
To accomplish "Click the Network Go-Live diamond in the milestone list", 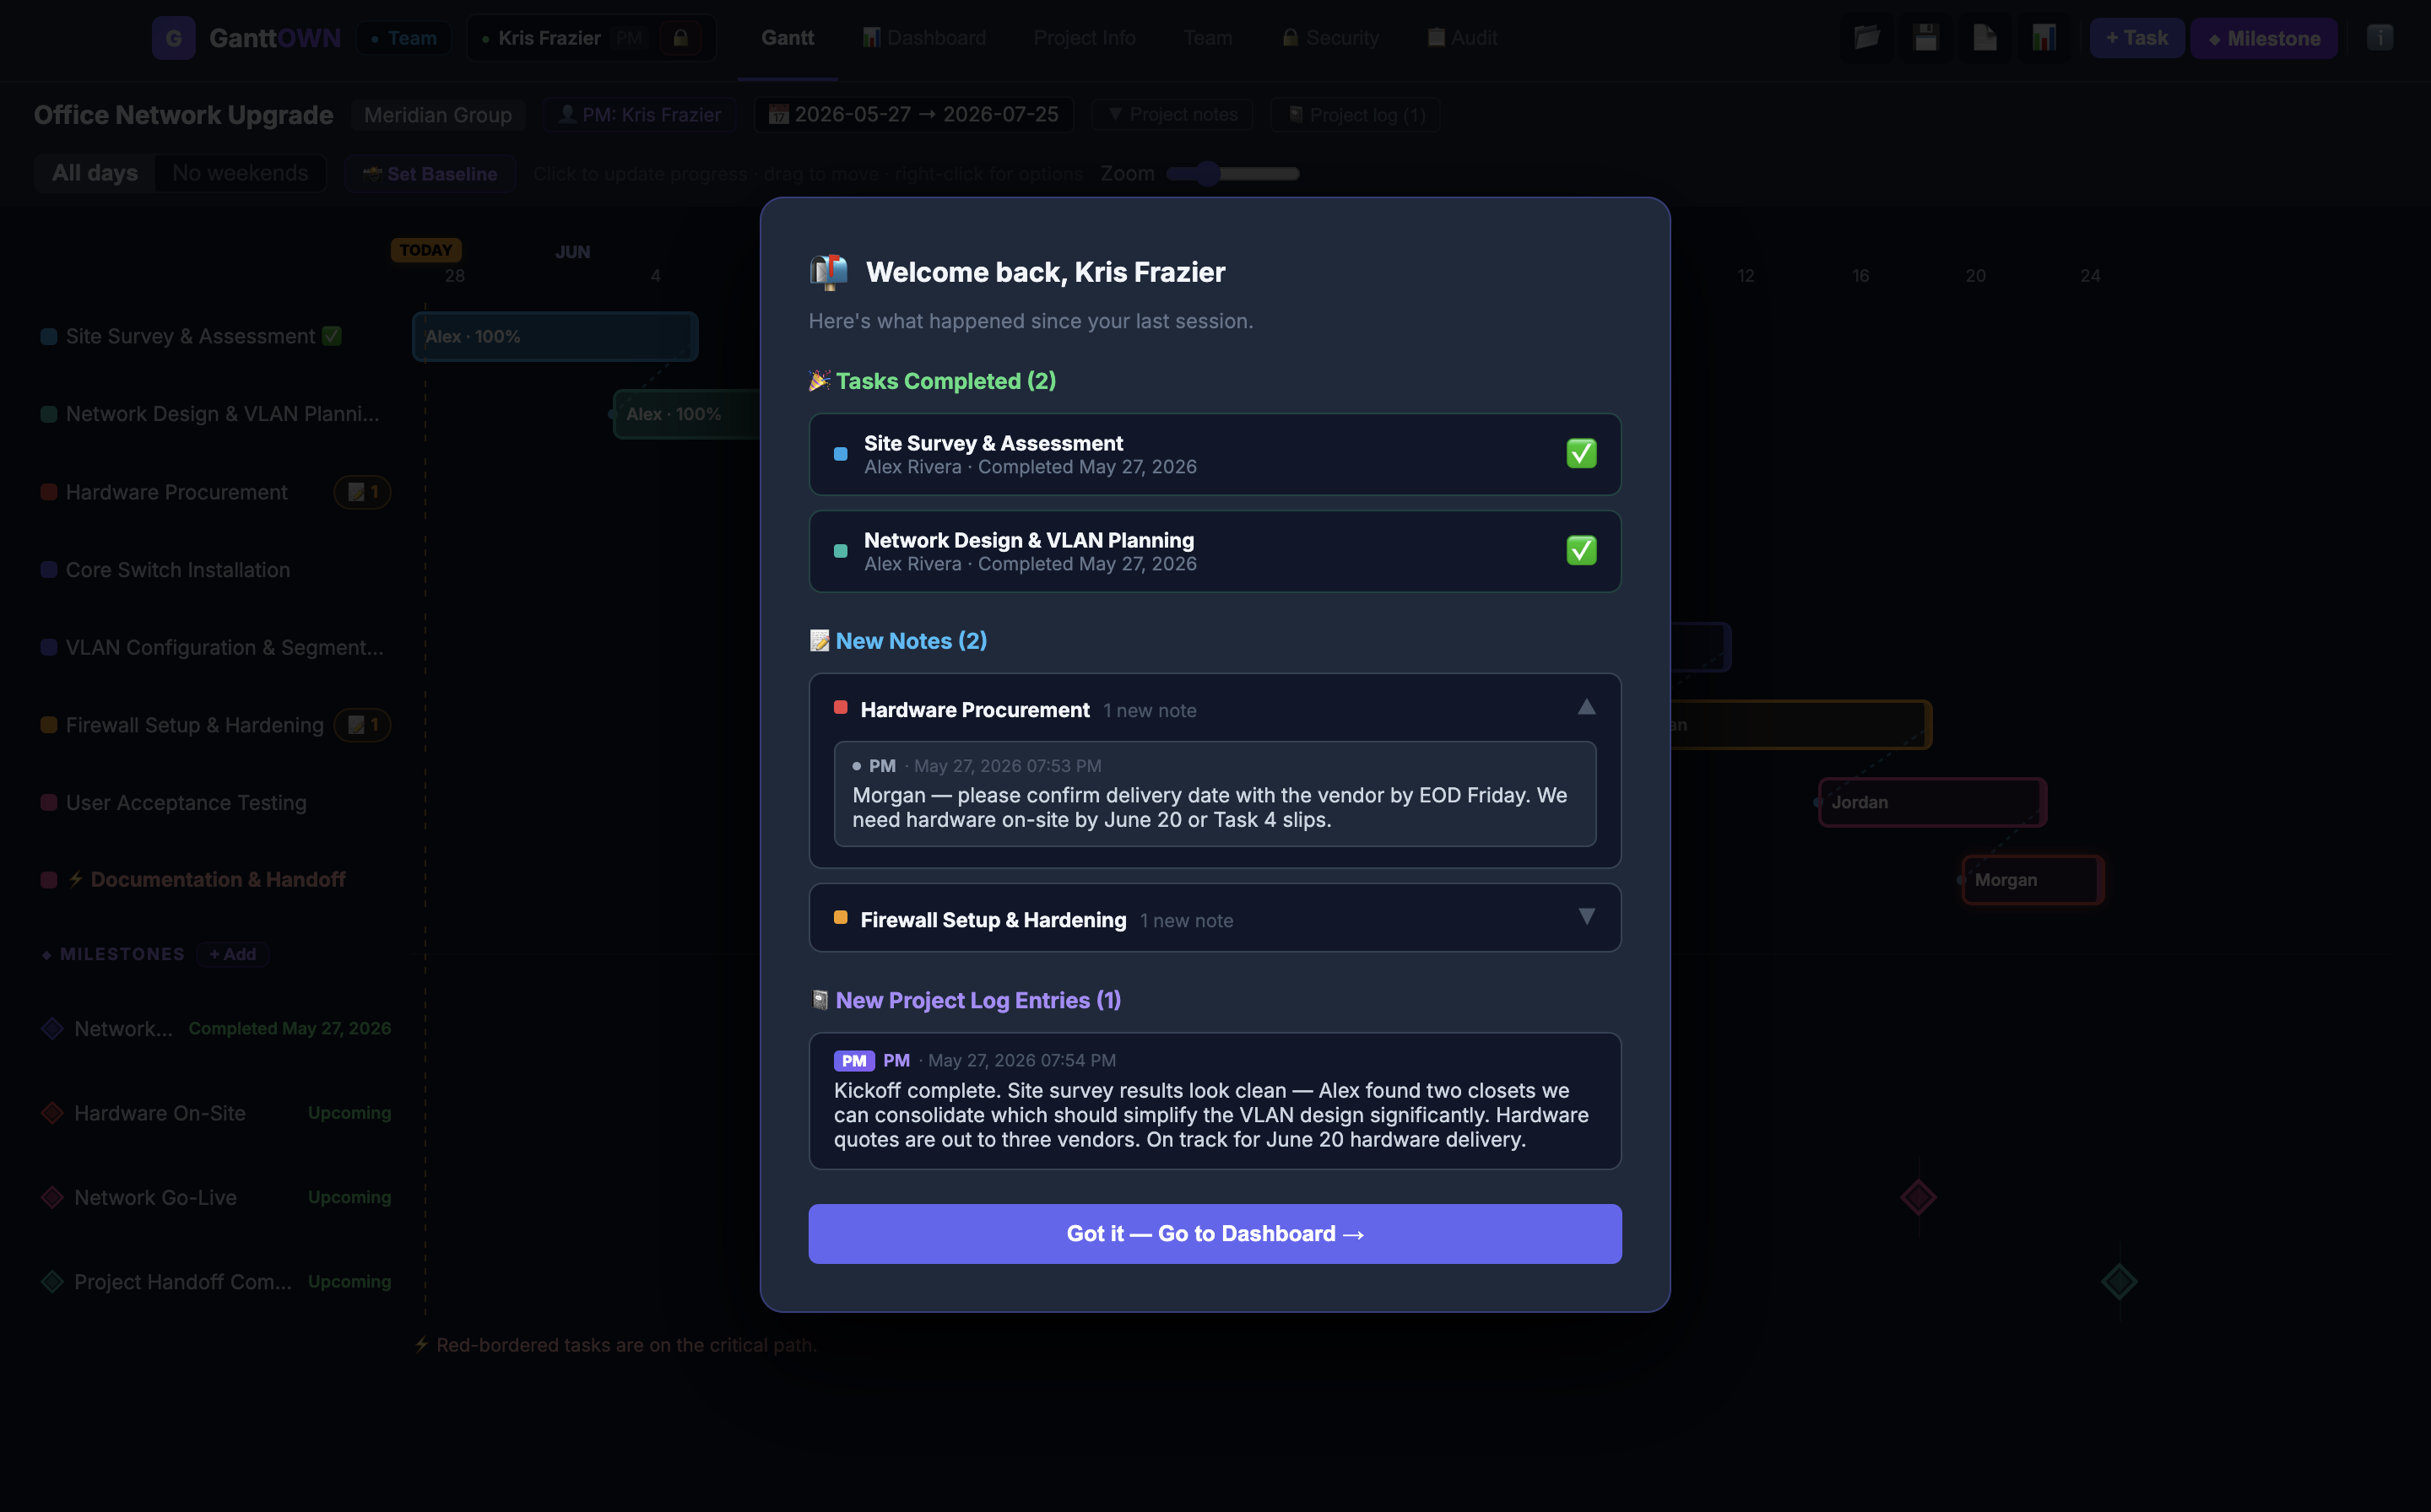I will 52,1197.
